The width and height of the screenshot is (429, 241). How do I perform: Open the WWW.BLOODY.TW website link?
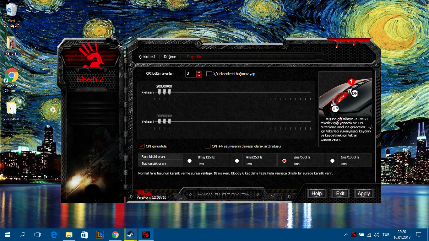tap(224, 195)
